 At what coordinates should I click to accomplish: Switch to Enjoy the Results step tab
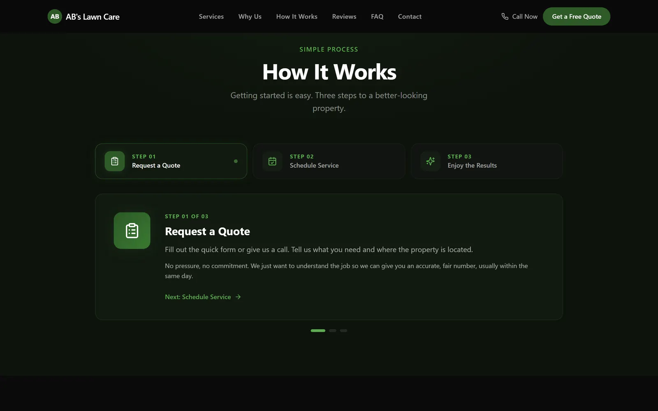487,161
